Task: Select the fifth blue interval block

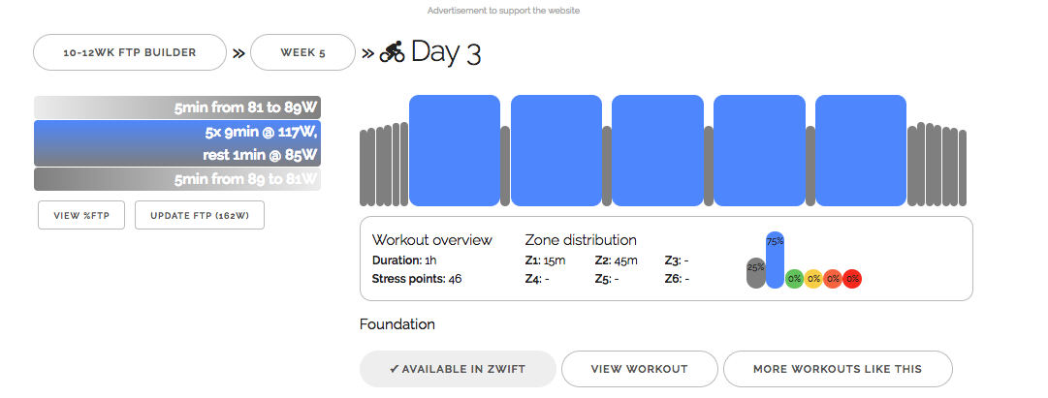Action: click(861, 150)
